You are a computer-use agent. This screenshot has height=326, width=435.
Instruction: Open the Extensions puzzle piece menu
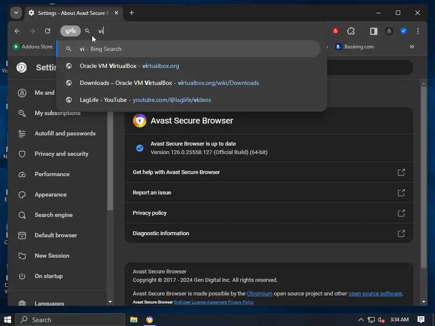coord(351,31)
